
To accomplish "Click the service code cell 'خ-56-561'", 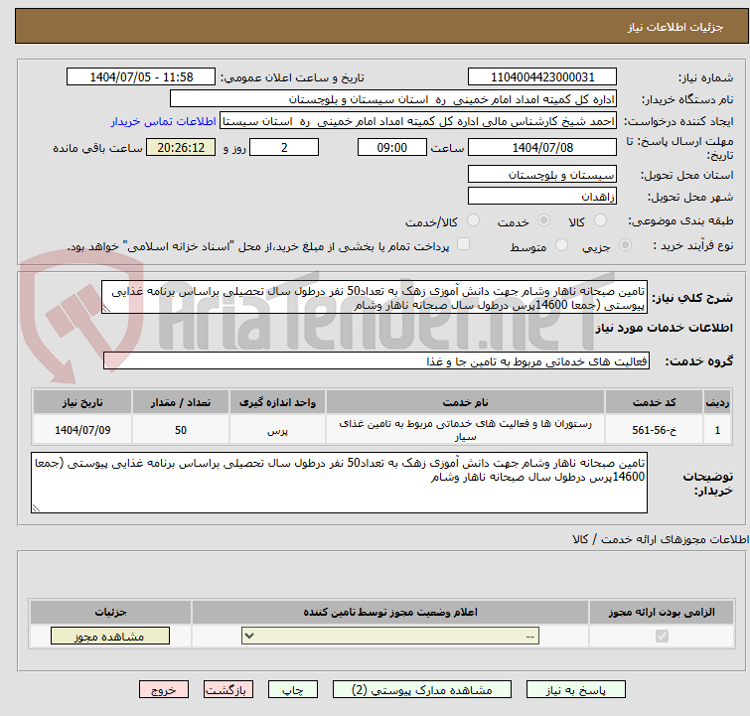I will pos(654,430).
